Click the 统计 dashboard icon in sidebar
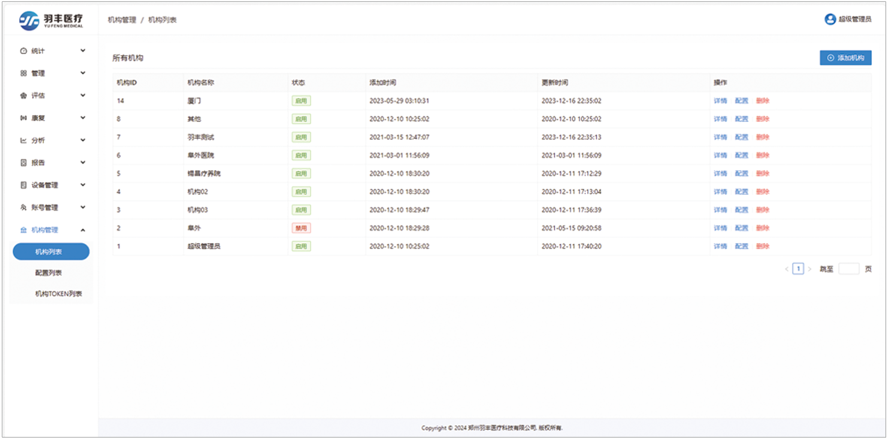Viewport: 887px width, 440px height. click(x=23, y=51)
